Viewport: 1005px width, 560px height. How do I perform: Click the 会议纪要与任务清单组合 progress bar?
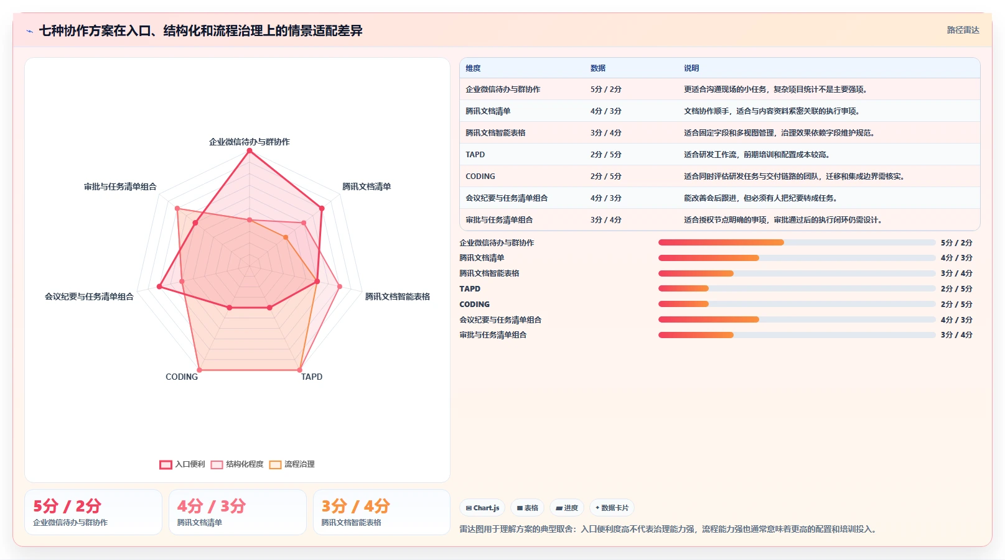click(797, 319)
